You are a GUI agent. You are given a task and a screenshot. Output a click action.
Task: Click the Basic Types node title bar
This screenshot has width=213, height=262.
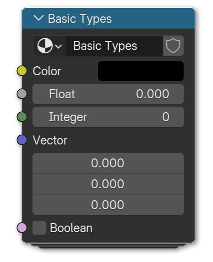click(x=108, y=18)
